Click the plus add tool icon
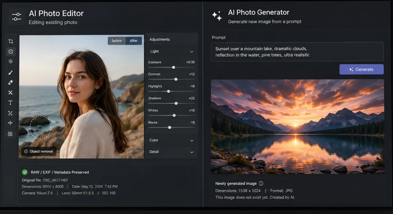 [10, 123]
